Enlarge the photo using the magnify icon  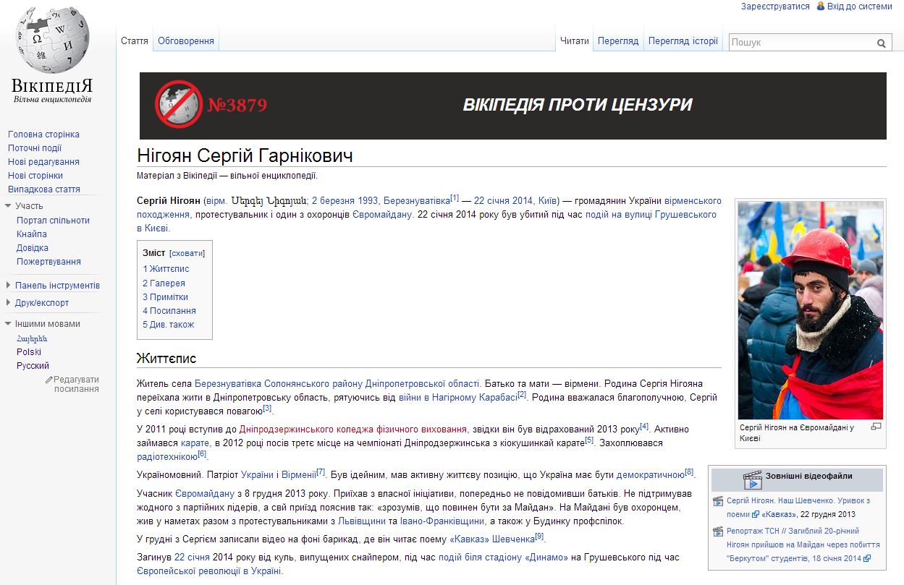(876, 427)
